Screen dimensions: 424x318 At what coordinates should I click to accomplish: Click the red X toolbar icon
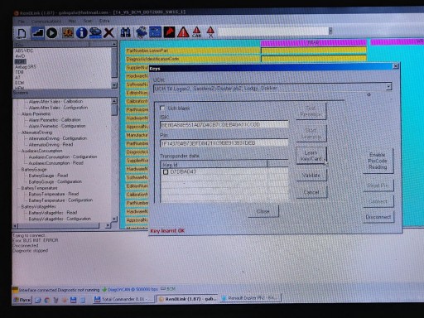point(108,33)
